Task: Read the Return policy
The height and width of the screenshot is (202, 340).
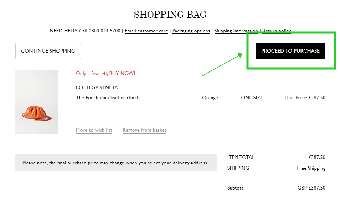Action: [x=277, y=31]
